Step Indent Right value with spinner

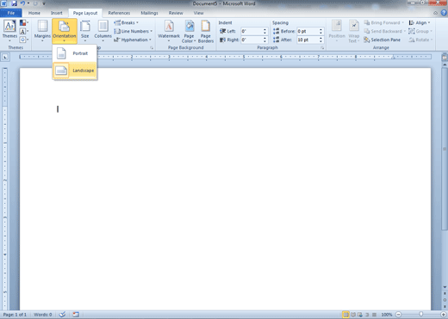(264, 40)
